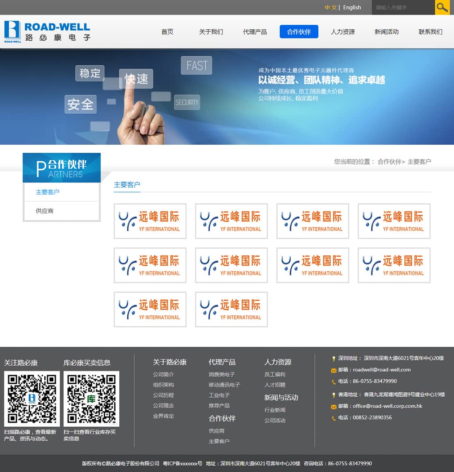This screenshot has height=472, width=454.
Task: Open the last YF International logo in bottom row
Action: [231, 309]
